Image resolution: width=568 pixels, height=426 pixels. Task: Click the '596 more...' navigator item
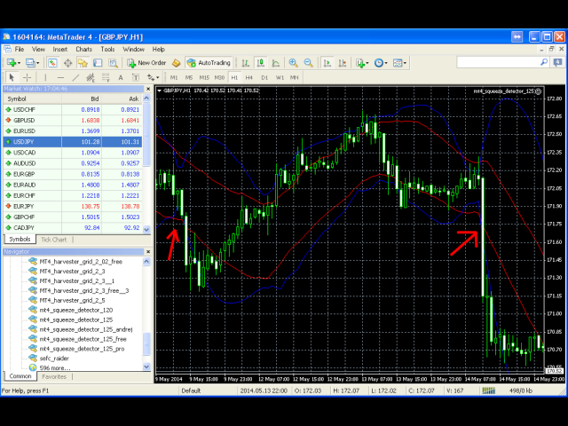pos(56,367)
